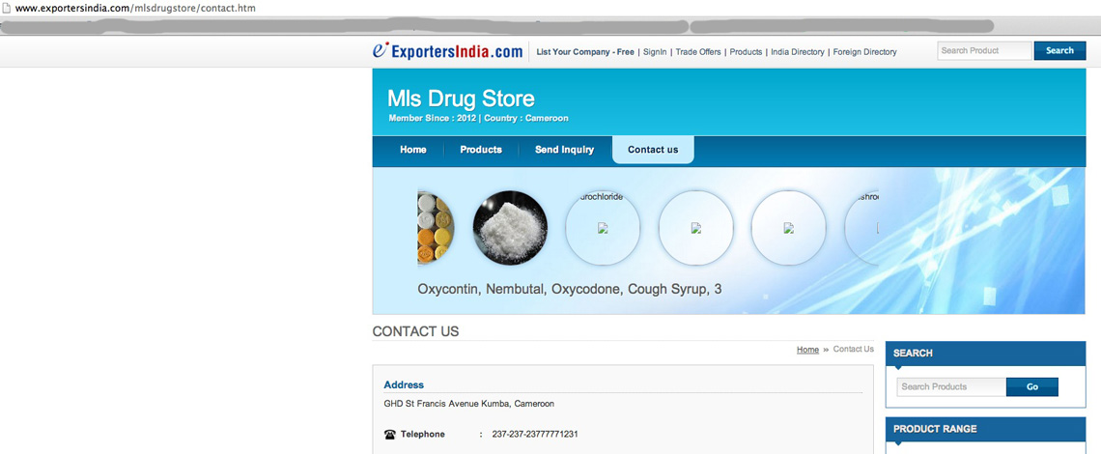Click the Go button in the Search panel
Image resolution: width=1101 pixels, height=454 pixels.
tap(1031, 386)
